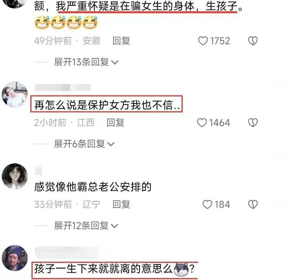Reply to the 33分钟前 Liaoning comment
Image resolution: width=290 pixels, height=280 pixels.
click(x=121, y=204)
